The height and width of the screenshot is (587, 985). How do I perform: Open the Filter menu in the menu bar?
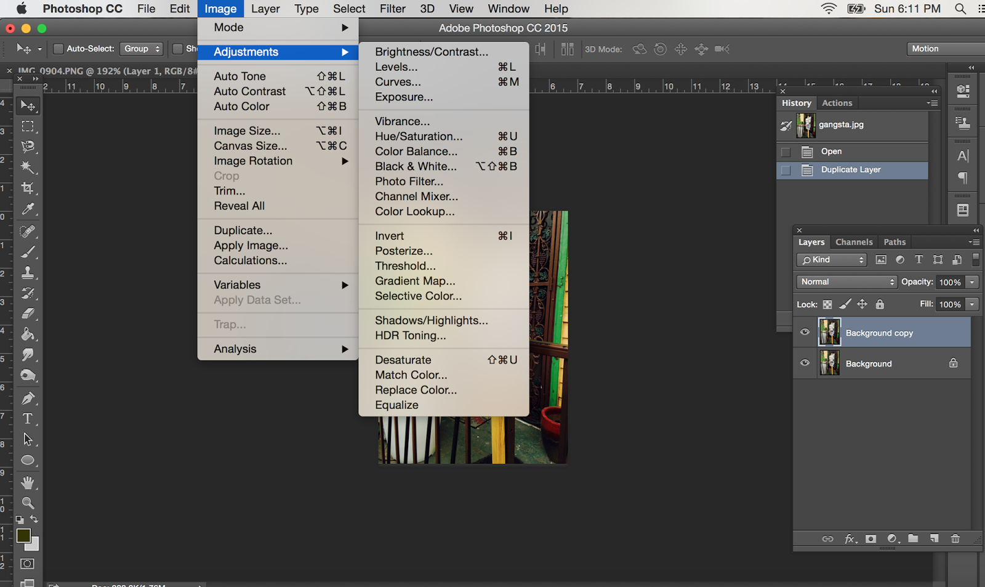[393, 9]
